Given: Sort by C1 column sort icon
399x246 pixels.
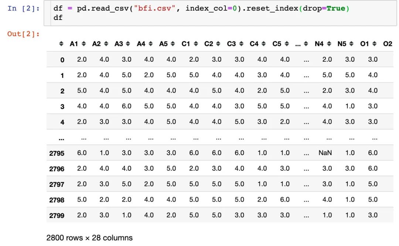Looking at the screenshot, I should pyautogui.click(x=196, y=44).
